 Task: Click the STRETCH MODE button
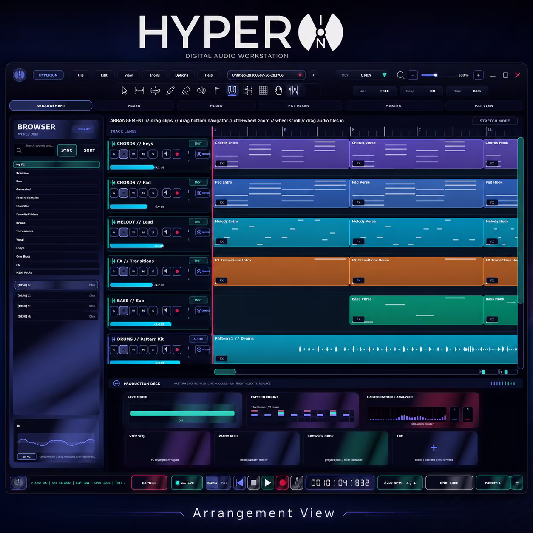[495, 121]
